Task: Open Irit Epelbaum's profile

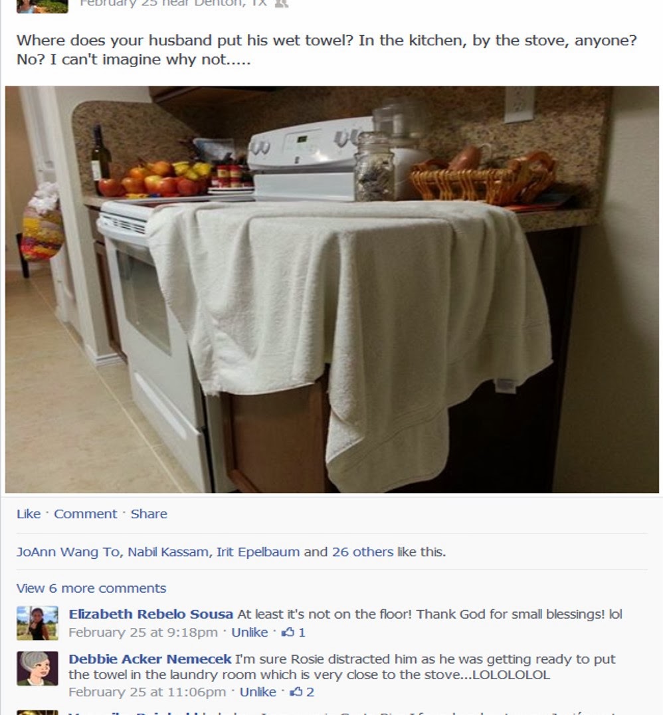Action: [x=258, y=552]
